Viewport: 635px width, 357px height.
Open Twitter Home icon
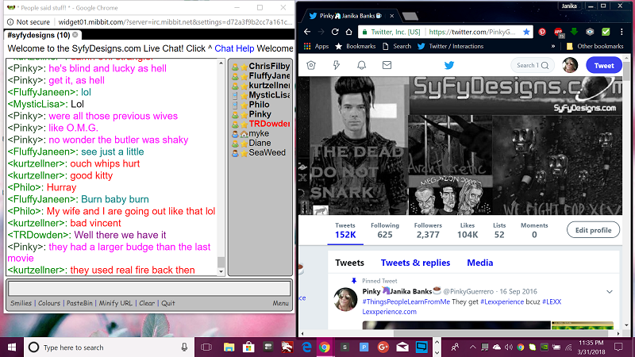click(311, 65)
